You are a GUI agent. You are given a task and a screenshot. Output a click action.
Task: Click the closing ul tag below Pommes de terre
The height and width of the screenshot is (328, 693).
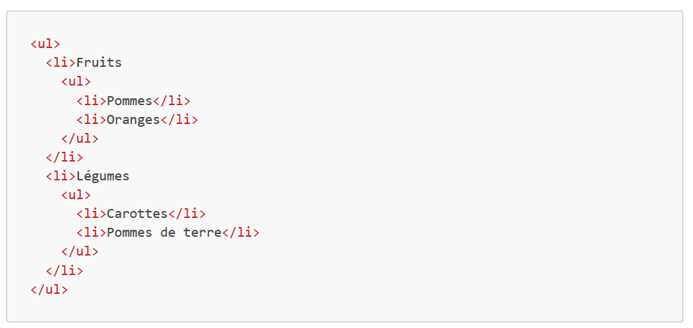pyautogui.click(x=80, y=251)
